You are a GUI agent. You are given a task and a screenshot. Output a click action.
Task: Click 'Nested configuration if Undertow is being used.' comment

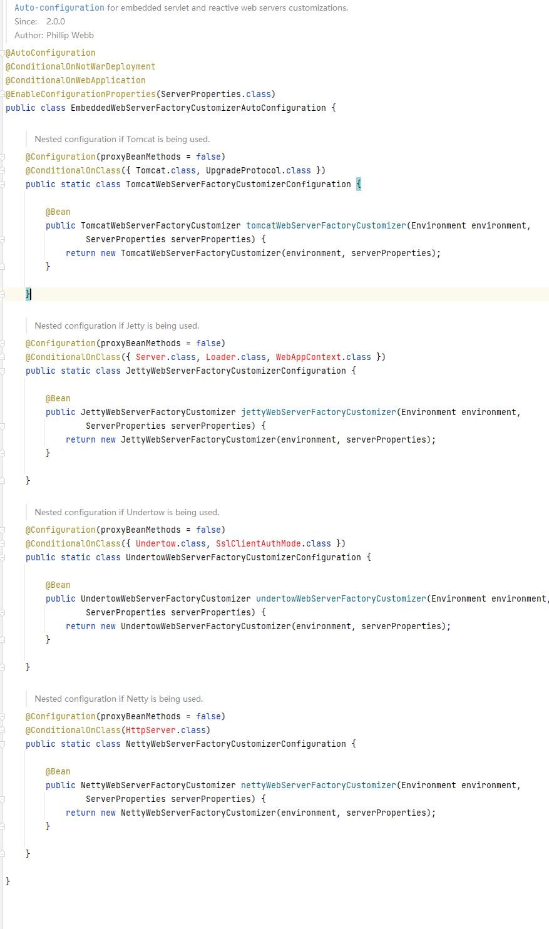(127, 512)
